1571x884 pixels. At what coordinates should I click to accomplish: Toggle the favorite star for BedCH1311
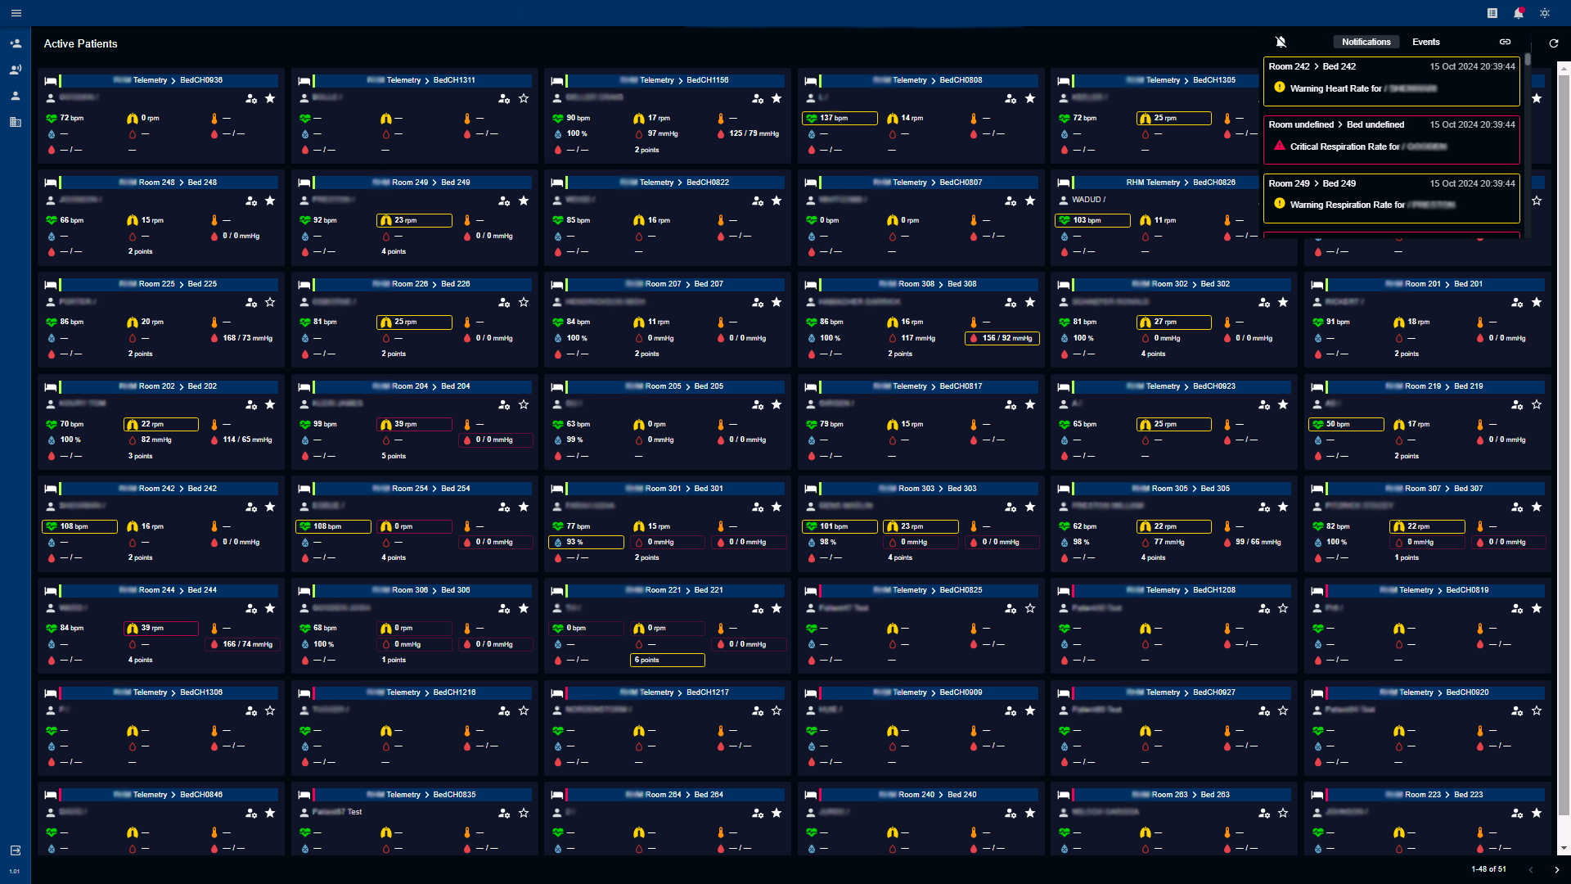pos(524,99)
